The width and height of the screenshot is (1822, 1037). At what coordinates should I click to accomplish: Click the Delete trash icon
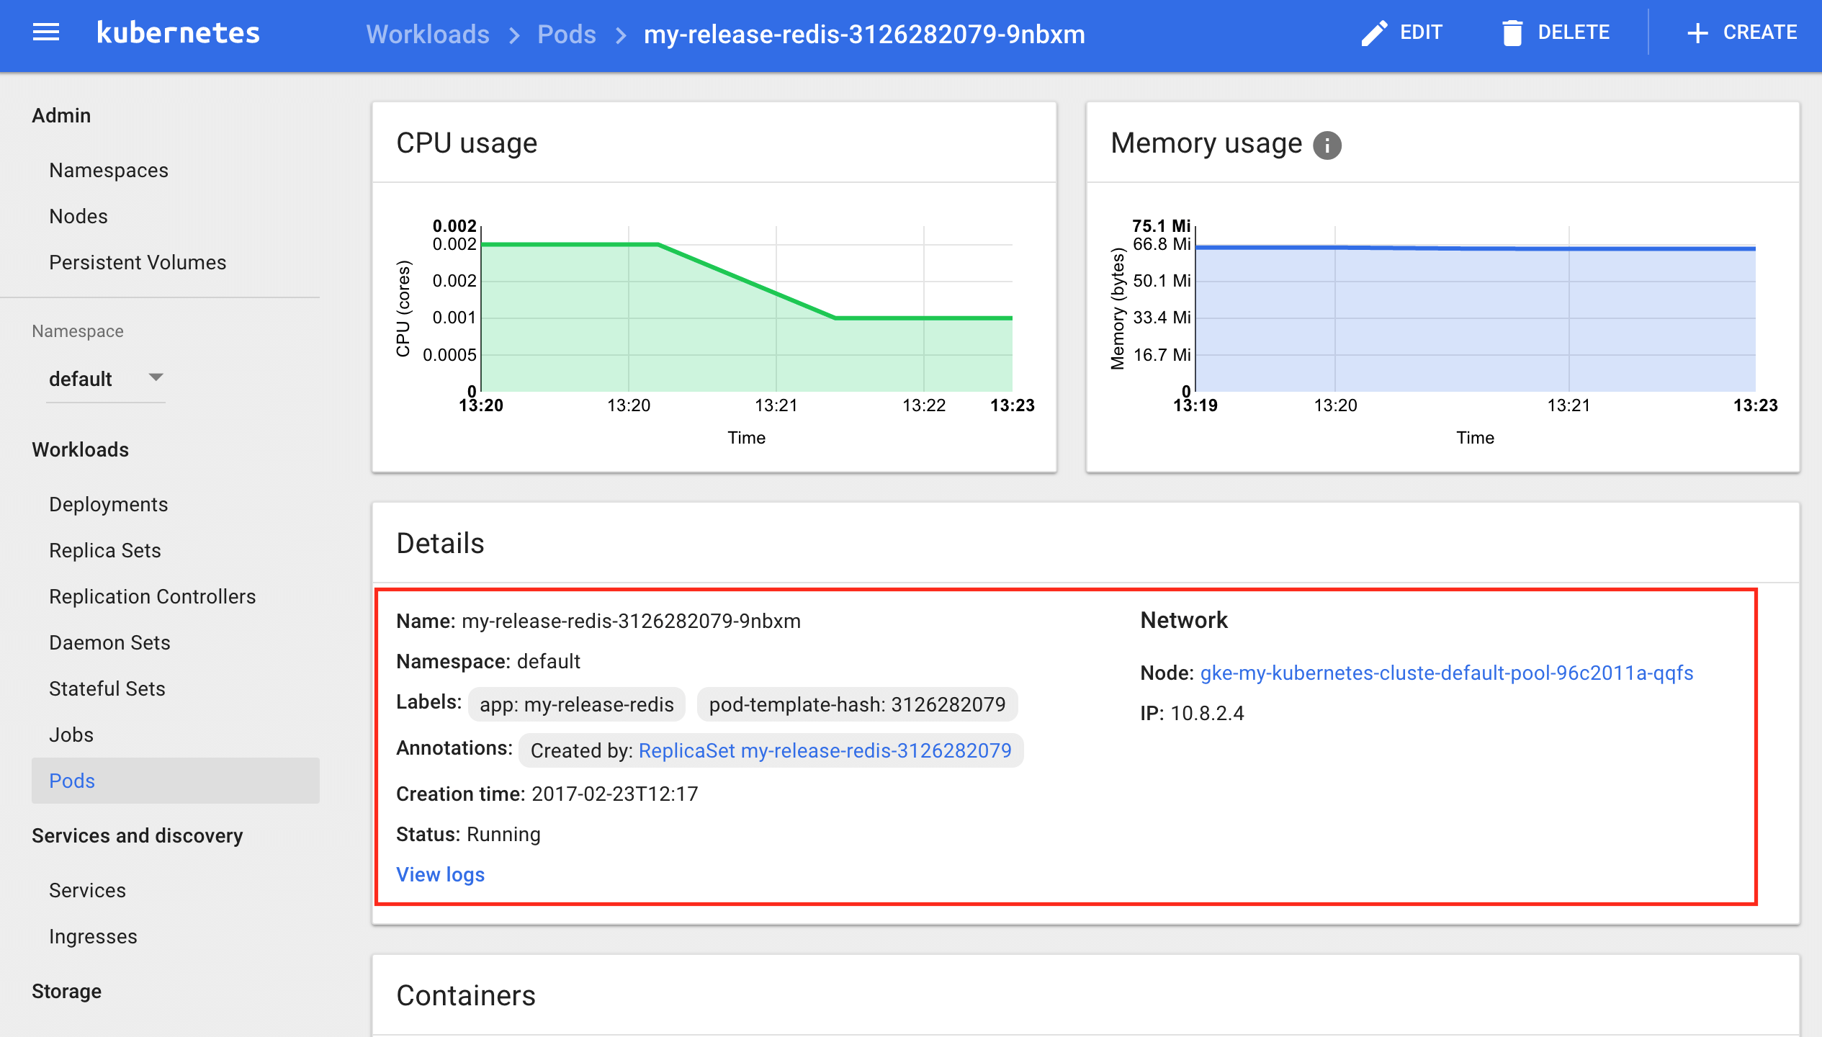1512,32
